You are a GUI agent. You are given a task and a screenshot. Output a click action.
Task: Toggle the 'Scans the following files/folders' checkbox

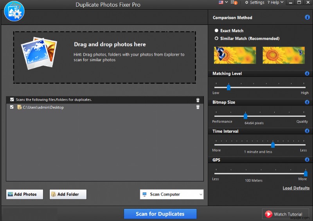pos(12,100)
